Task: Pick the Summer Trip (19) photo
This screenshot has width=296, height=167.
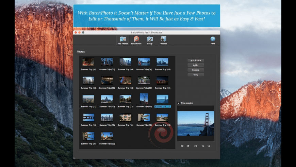Action: 144,118
